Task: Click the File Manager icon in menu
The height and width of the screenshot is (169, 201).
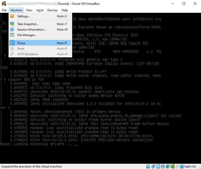Action: pos(12,35)
